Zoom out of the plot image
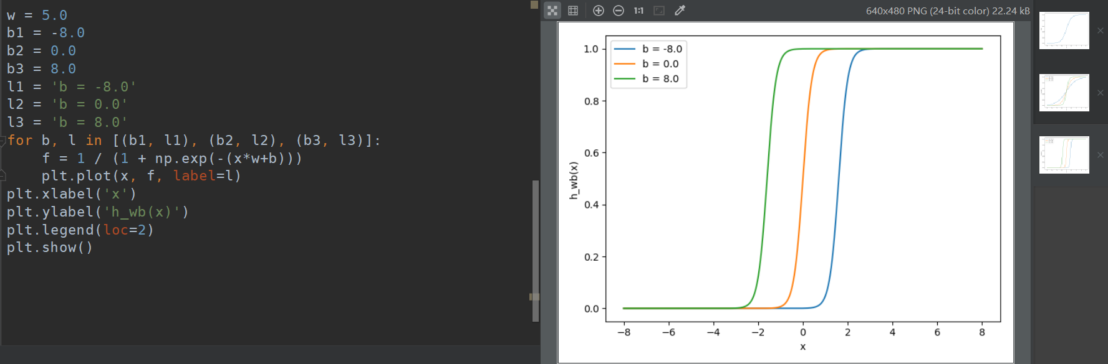The width and height of the screenshot is (1108, 364). 619,11
